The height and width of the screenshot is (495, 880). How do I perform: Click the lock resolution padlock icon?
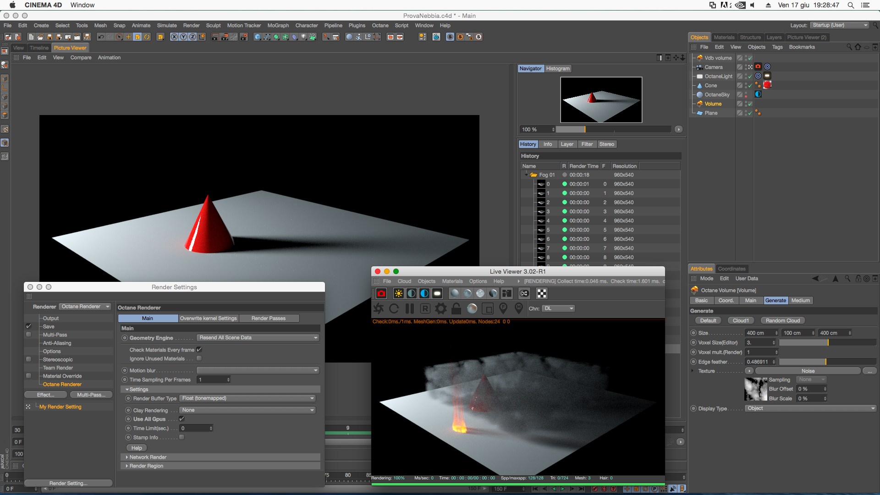(456, 308)
